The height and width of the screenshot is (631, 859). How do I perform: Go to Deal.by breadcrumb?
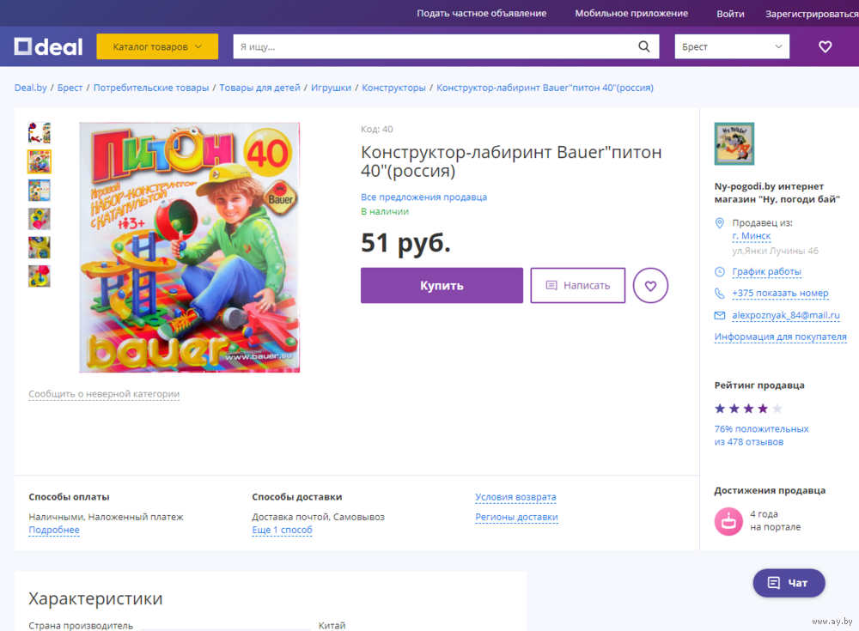pos(31,88)
